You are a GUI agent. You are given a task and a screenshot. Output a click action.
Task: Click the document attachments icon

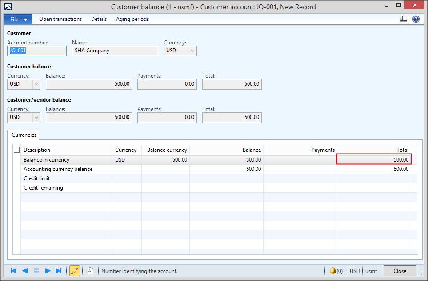90,271
